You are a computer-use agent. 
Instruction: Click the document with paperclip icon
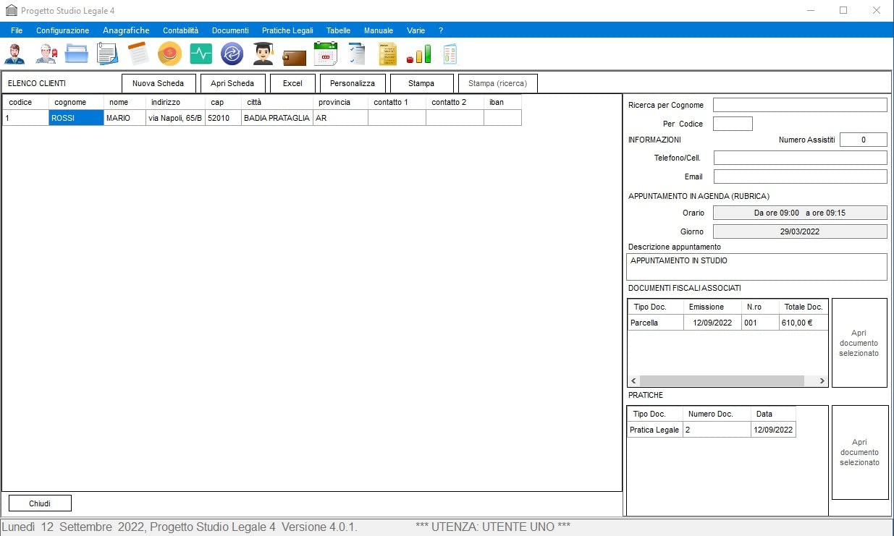pos(107,54)
